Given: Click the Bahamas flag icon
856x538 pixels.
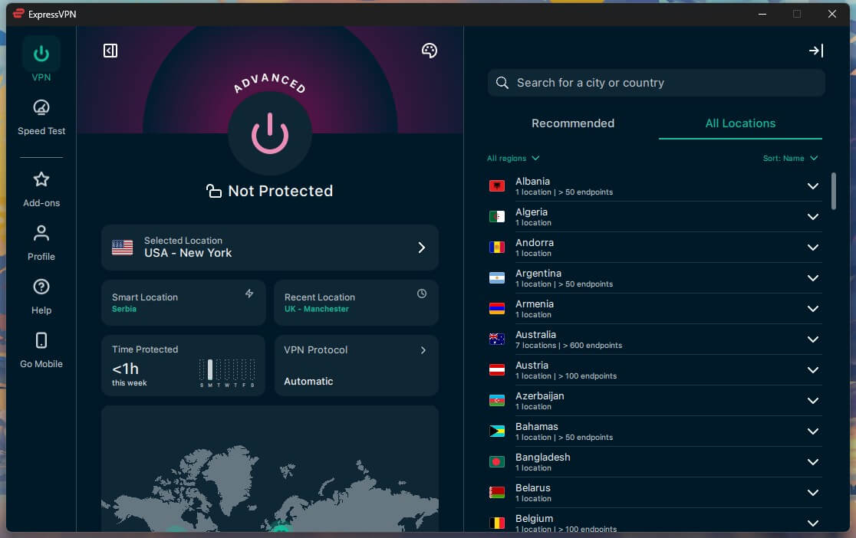Looking at the screenshot, I should 497,431.
